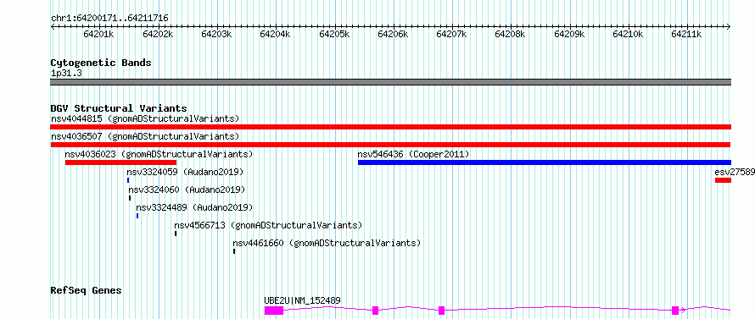The height and width of the screenshot is (319, 755).
Task: Click the 64210k ruler tick label
Action: [628, 34]
